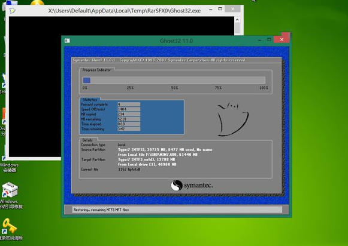
Task: Maximize the Ghost32.exe console window
Action: (220, 9)
